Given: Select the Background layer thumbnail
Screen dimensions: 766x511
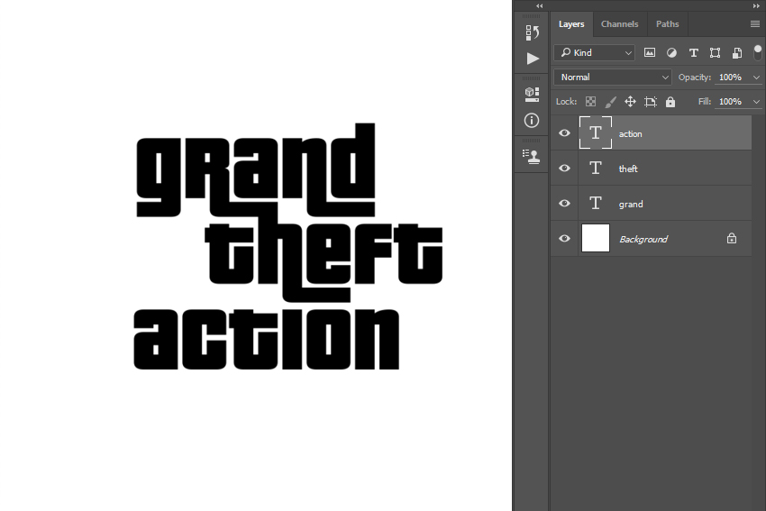Looking at the screenshot, I should tap(596, 239).
